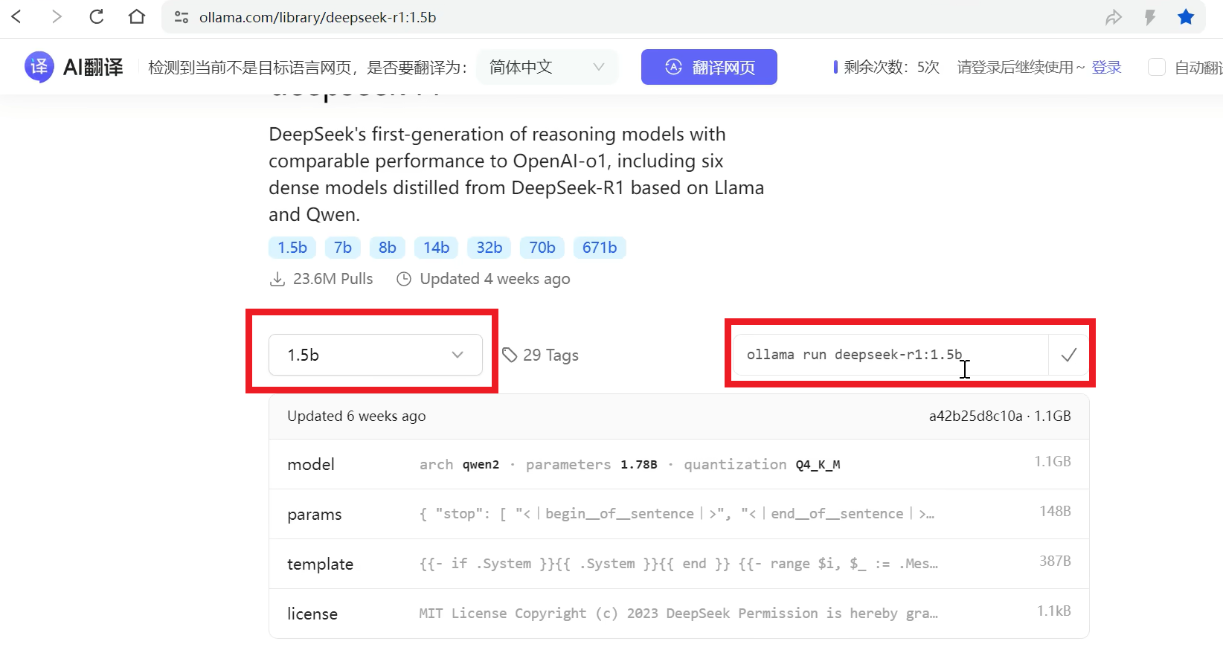Viewport: 1223px width, 650px height.
Task: Share the page using the share arrow icon
Action: click(x=1114, y=17)
